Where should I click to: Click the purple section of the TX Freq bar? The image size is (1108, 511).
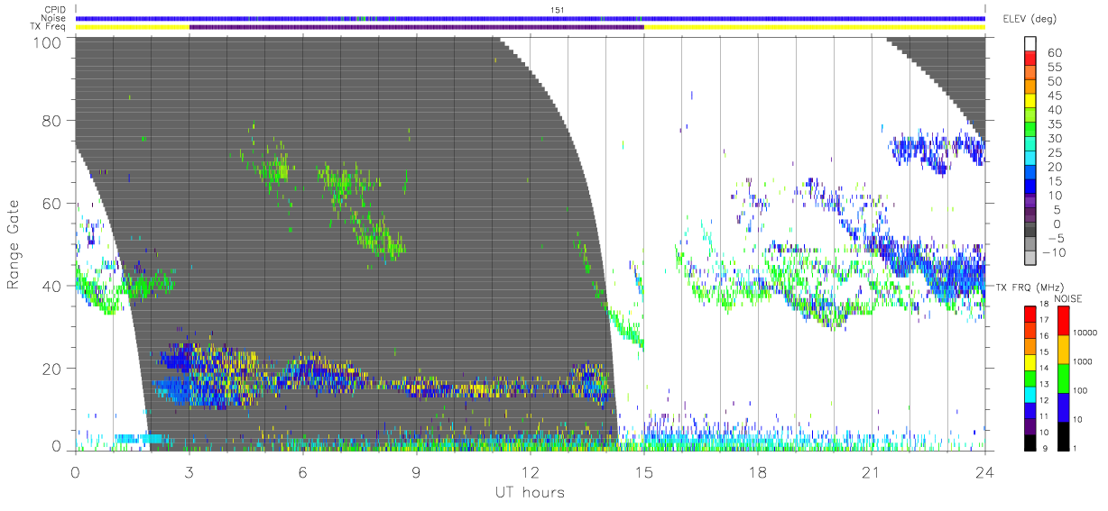coord(416,27)
